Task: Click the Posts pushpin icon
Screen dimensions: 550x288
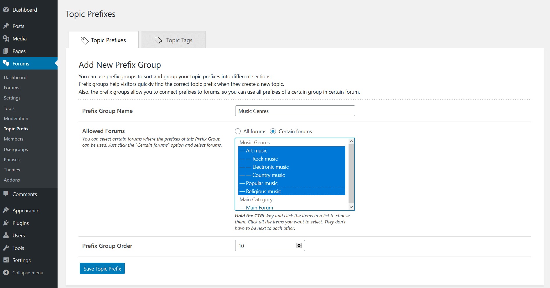Action: (6, 26)
